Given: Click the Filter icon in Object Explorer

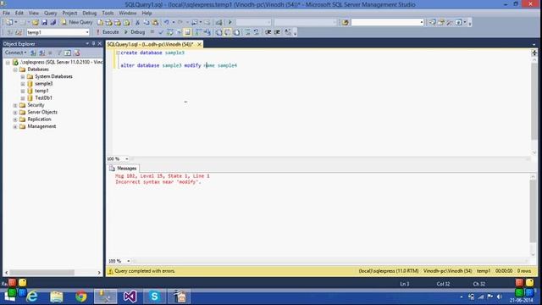Looking at the screenshot, I should coord(59,53).
